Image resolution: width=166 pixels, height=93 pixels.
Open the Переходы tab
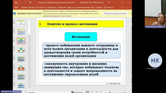[x=52, y=7]
